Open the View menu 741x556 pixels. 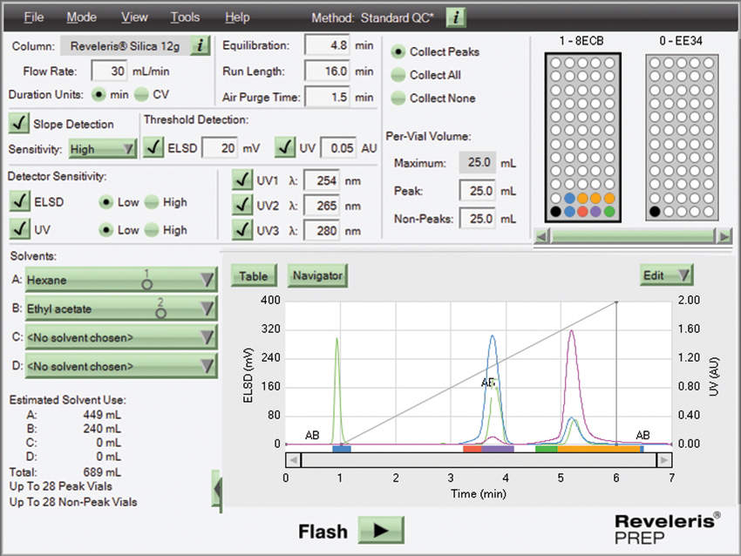point(134,17)
